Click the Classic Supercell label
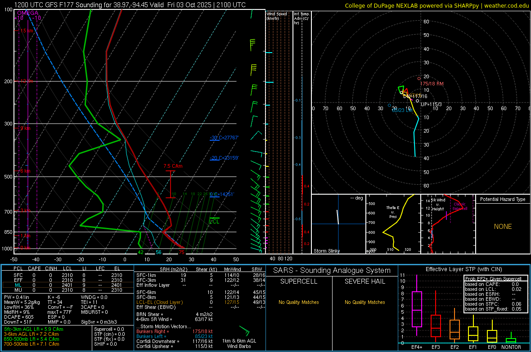The width and height of the screenshot is (531, 352). pyautogui.click(x=460, y=206)
